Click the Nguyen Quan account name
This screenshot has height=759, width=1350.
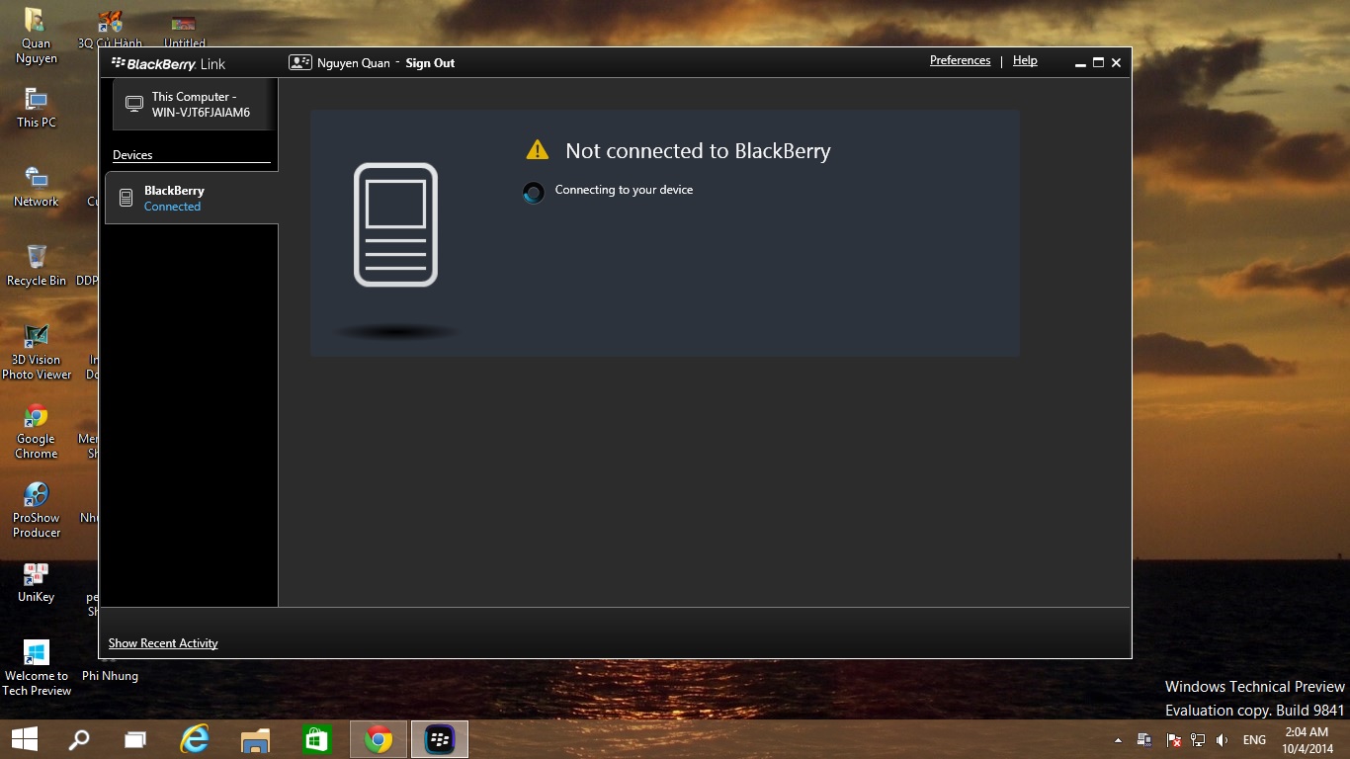353,63
